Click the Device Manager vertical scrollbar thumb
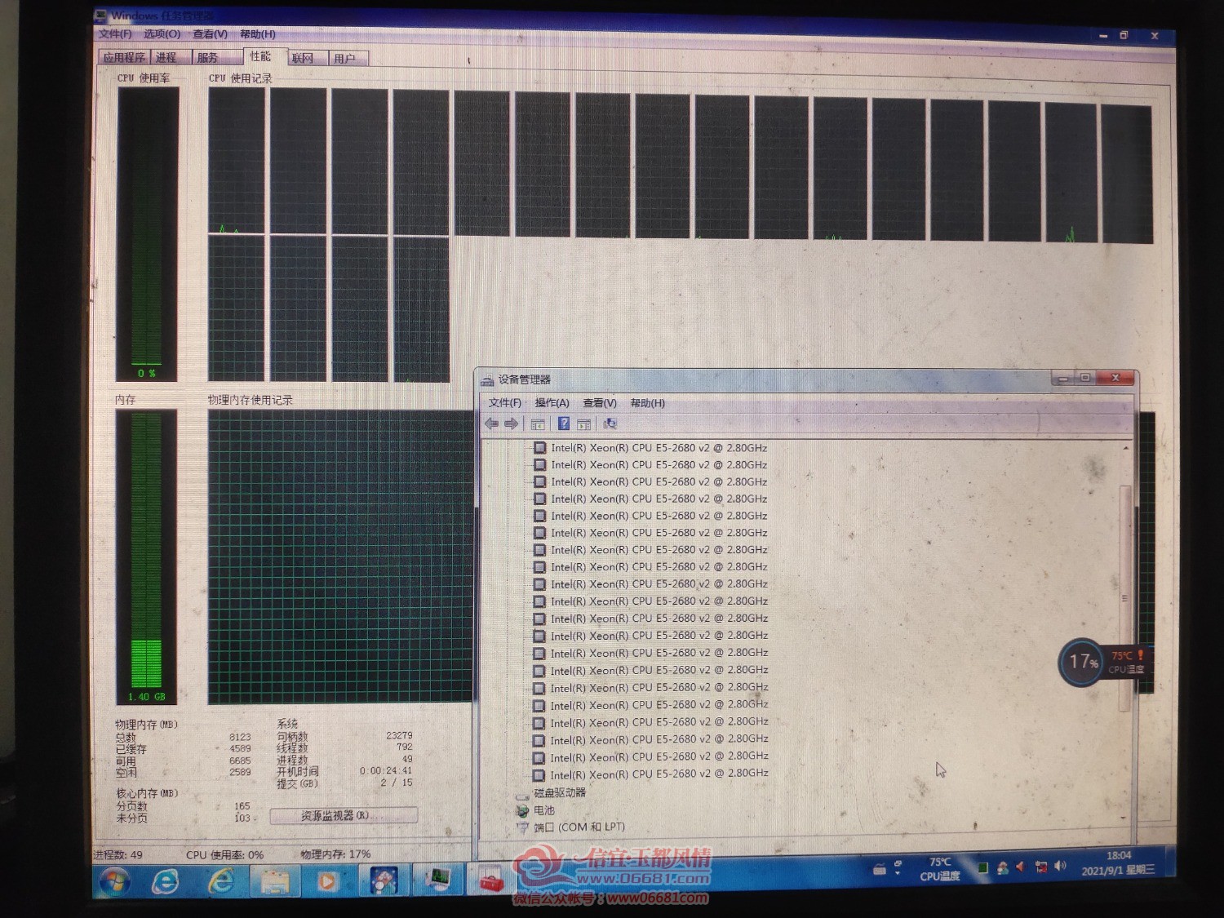Viewport: 1224px width, 918px height. pyautogui.click(x=1125, y=599)
